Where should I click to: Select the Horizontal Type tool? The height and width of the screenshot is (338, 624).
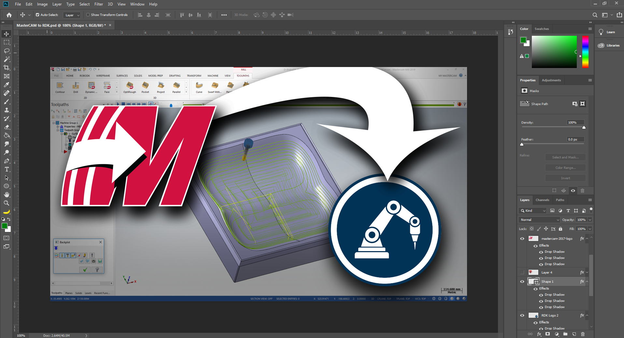click(7, 169)
